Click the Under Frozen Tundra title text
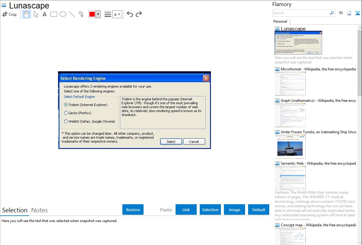Image resolution: width=362 pixels, height=245 pixels. coord(318,132)
